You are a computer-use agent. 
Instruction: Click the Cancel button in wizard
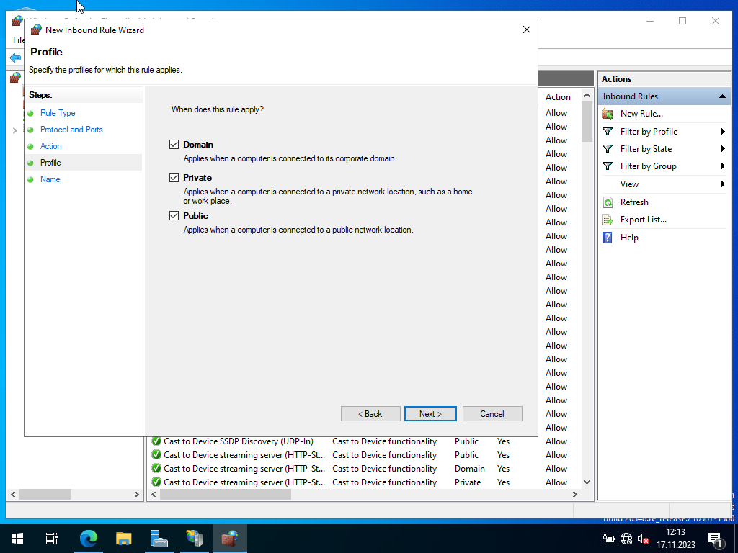point(492,414)
